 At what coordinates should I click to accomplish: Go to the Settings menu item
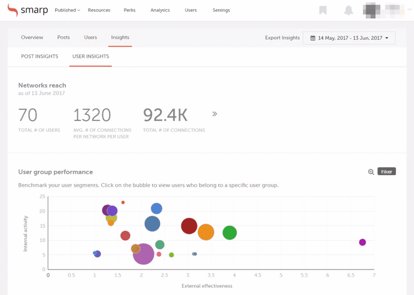tap(221, 10)
